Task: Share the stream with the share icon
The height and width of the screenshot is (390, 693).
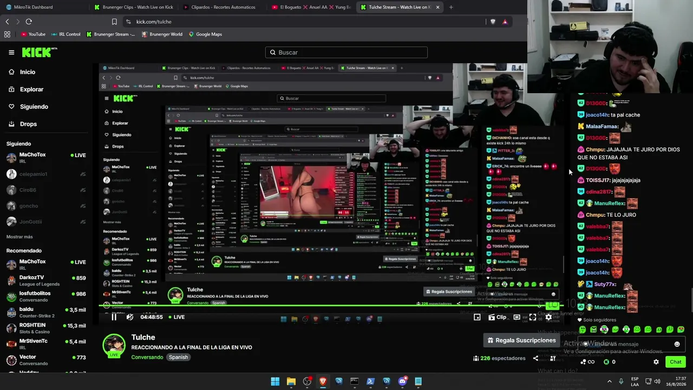Action: (x=535, y=358)
